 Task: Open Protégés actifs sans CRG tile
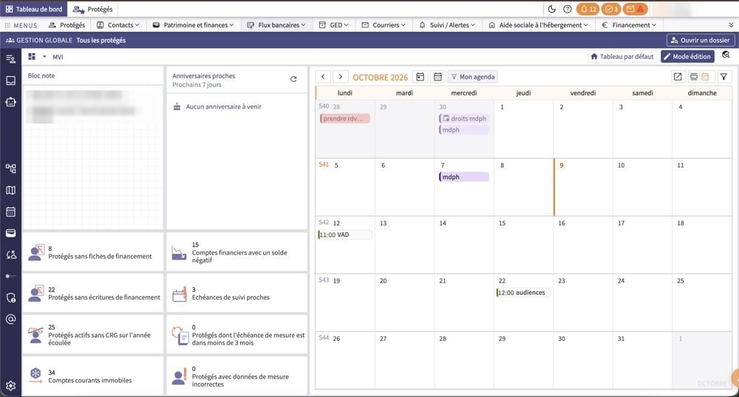(93, 335)
